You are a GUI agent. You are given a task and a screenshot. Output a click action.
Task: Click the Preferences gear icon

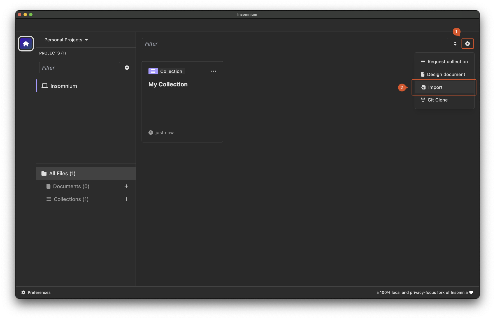coord(23,292)
